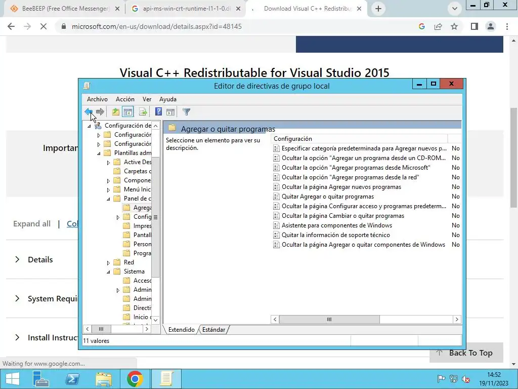This screenshot has height=389, width=518.
Task: Open the Ayuda menu
Action: (x=168, y=99)
